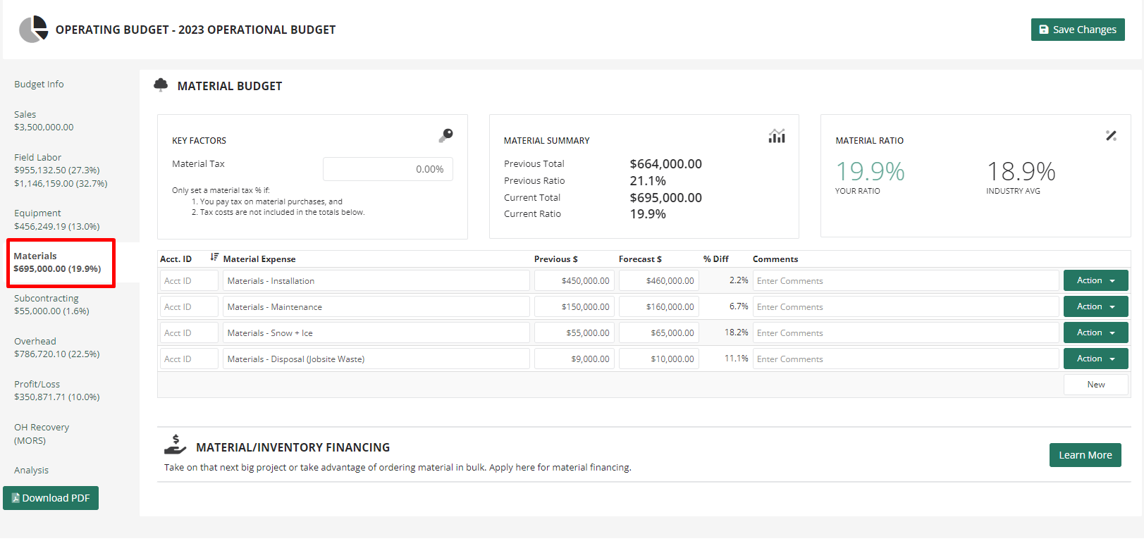Click comments field for Materials - Installation

906,280
